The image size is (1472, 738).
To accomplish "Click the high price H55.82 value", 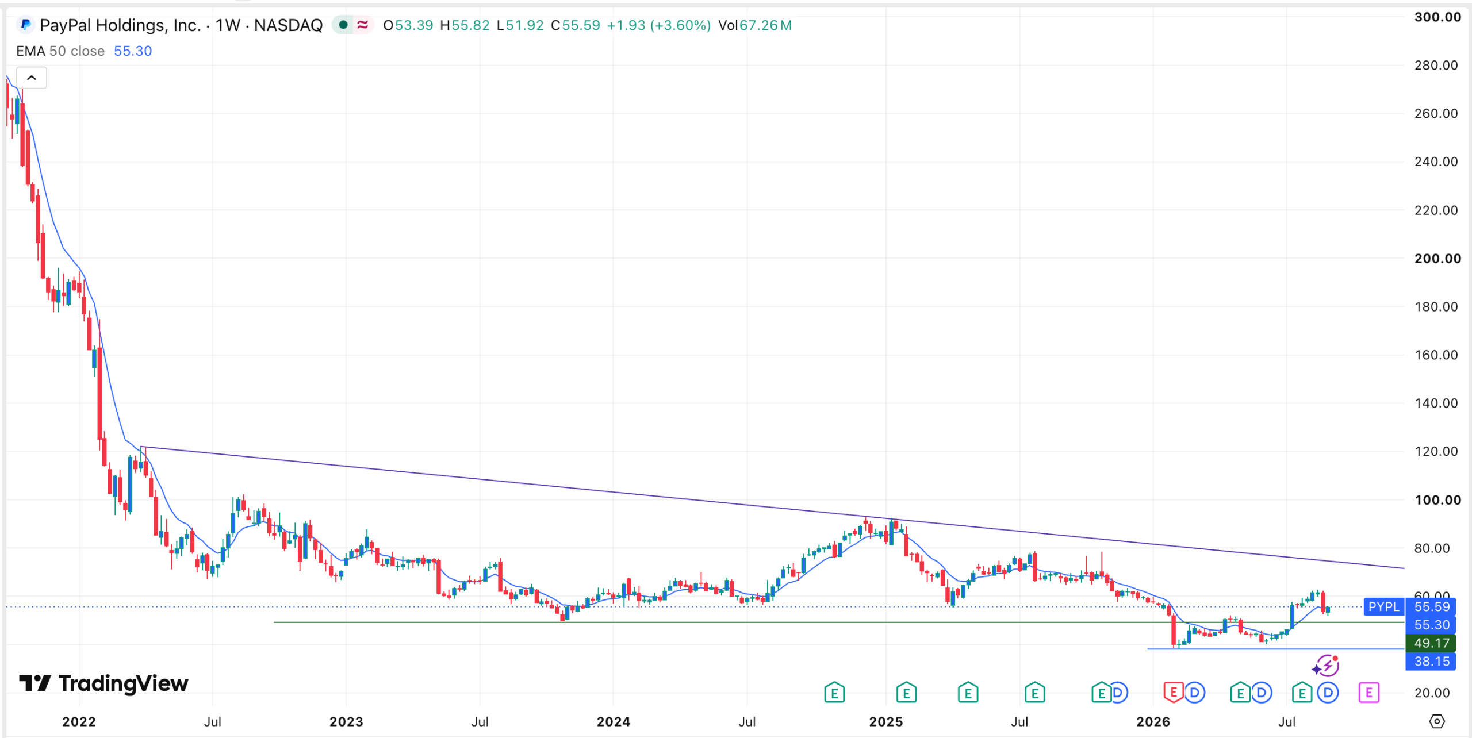I will click(465, 25).
